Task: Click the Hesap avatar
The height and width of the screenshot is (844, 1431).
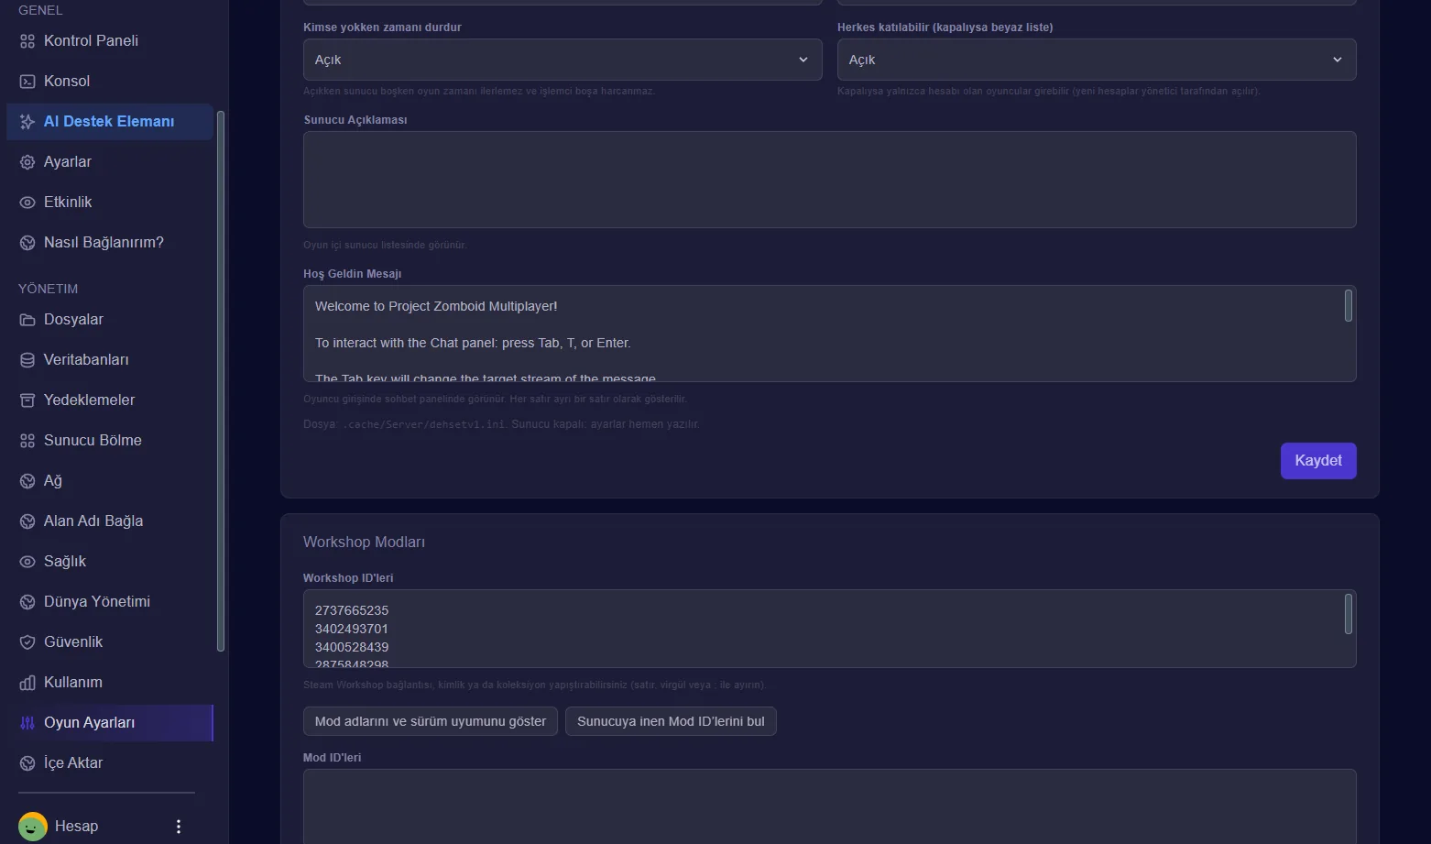Action: click(x=33, y=827)
